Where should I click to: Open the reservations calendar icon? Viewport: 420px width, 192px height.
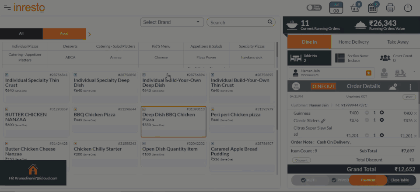(373, 8)
